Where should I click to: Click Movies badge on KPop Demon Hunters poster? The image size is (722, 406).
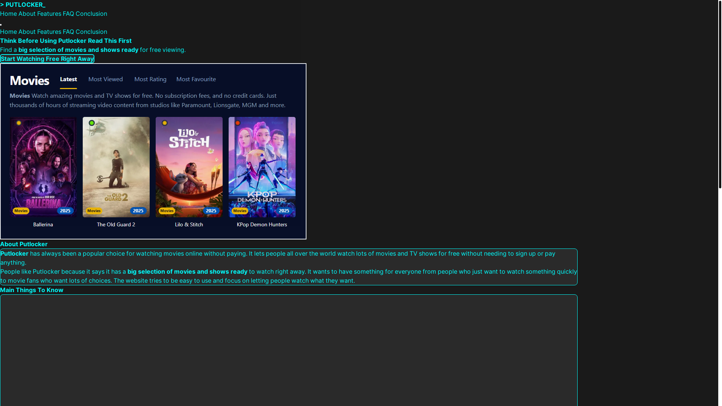tap(240, 211)
